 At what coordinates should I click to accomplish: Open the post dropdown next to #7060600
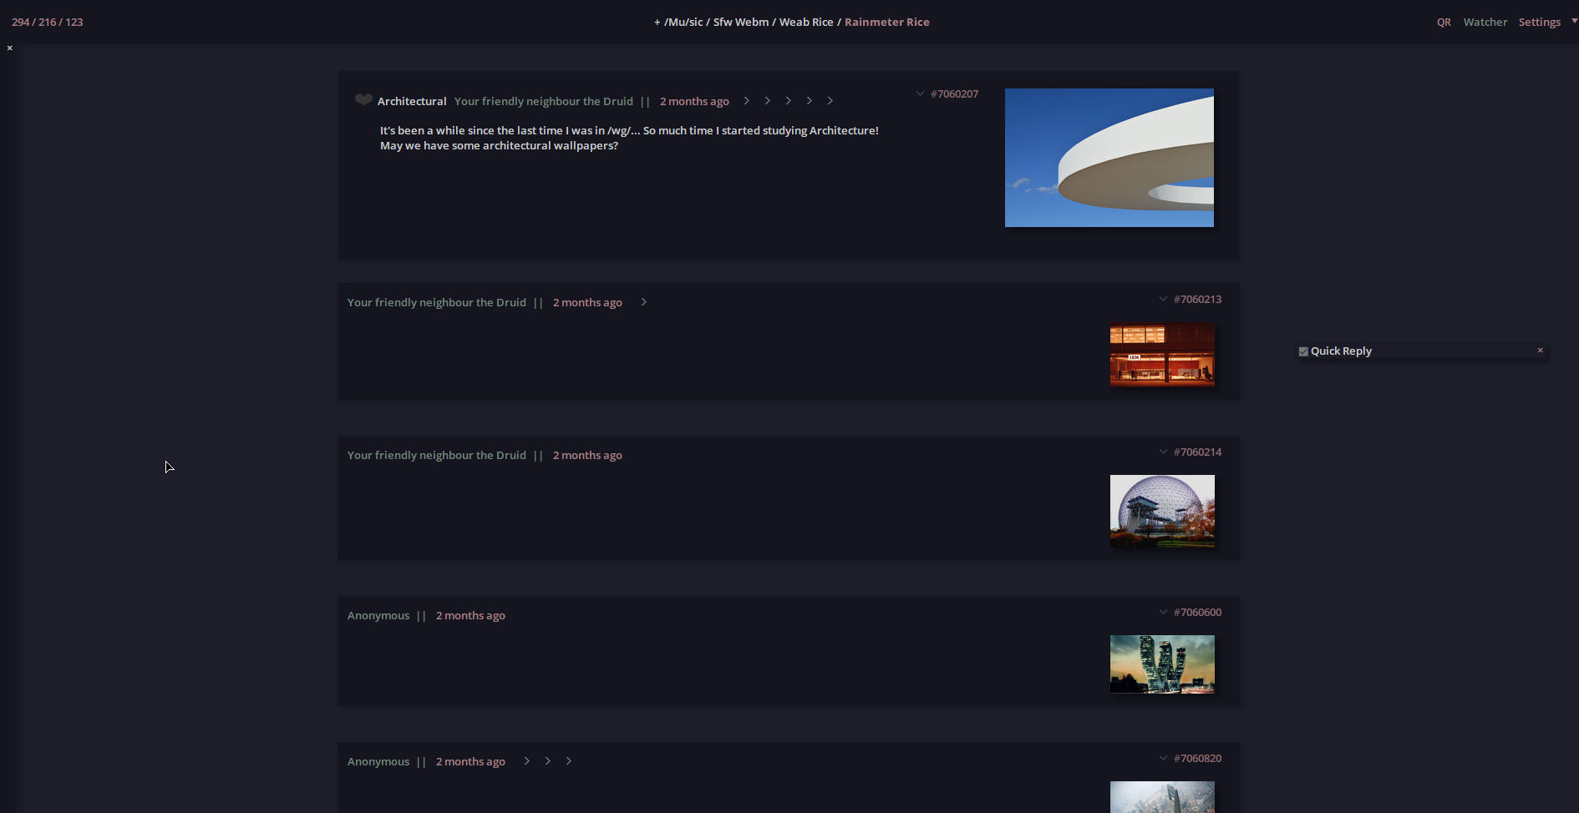tap(1164, 611)
